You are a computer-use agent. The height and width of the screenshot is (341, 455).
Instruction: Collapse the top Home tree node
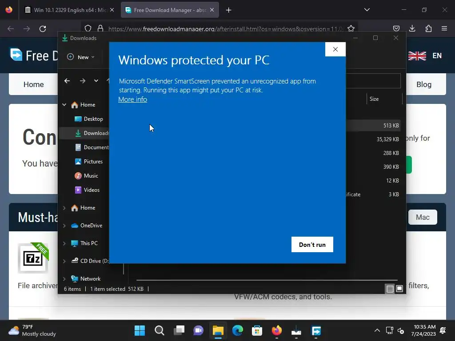(x=64, y=105)
